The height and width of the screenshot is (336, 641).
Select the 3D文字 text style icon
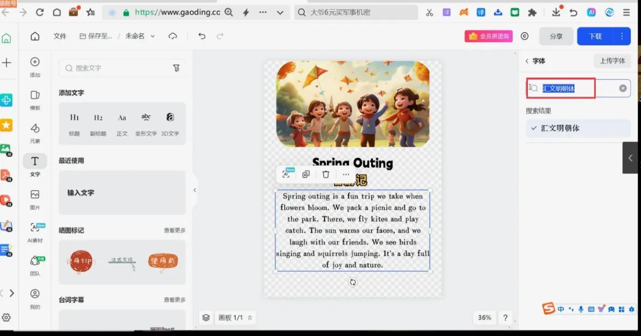[170, 121]
